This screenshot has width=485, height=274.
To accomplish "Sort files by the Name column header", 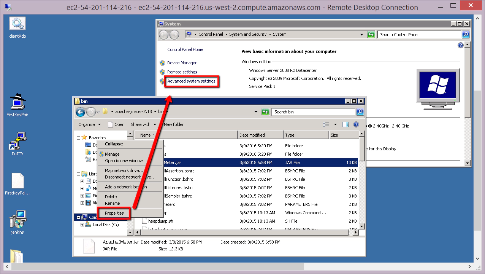I will pos(146,135).
